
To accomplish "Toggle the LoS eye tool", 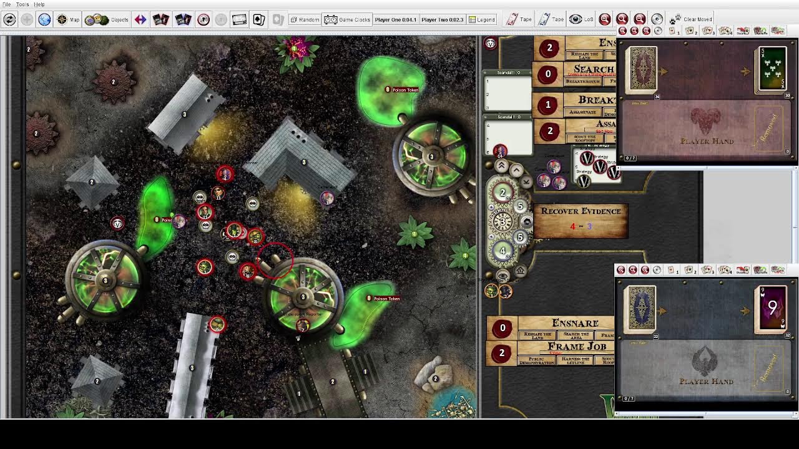I will (x=581, y=19).
